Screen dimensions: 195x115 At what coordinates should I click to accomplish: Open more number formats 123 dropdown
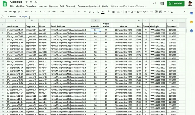pos(54,12)
